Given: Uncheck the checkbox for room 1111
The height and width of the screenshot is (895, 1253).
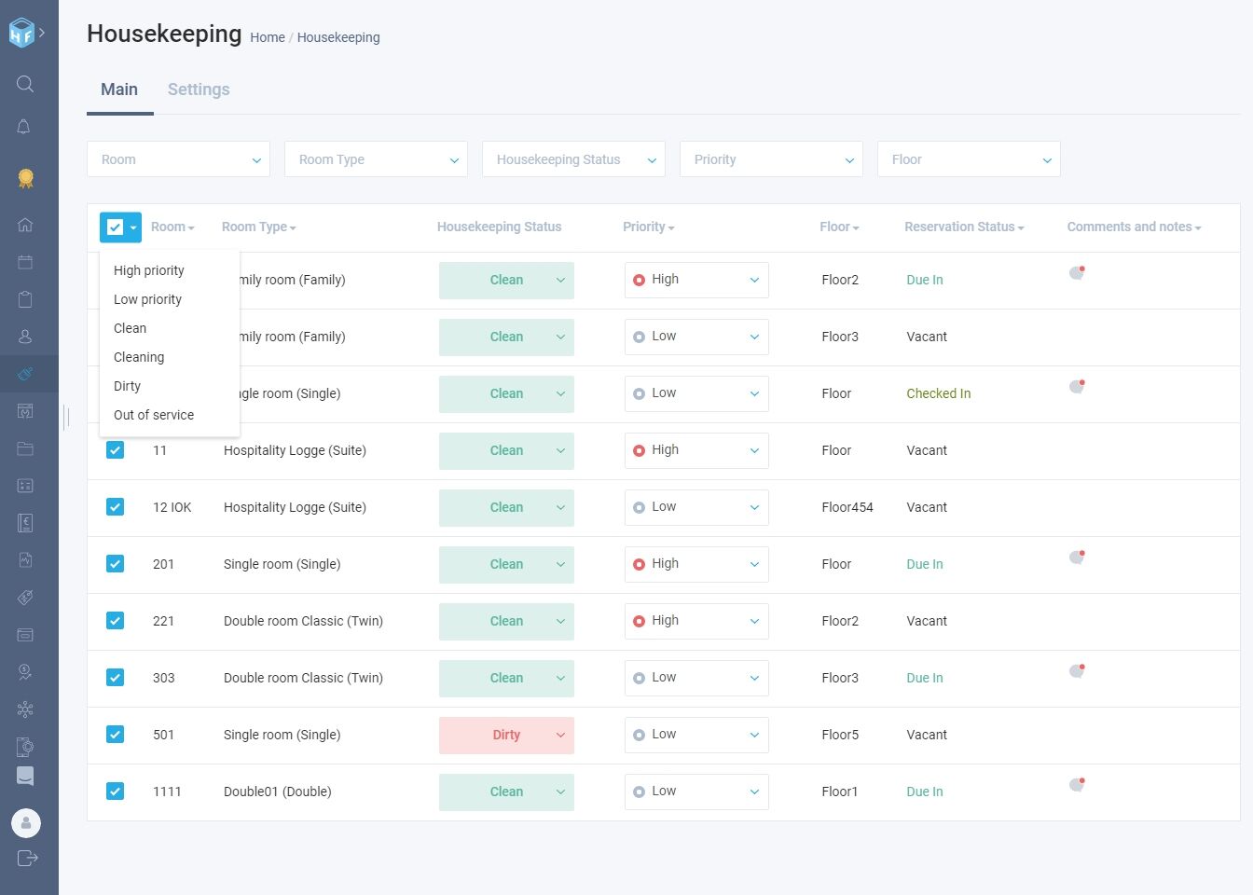Looking at the screenshot, I should coord(115,792).
